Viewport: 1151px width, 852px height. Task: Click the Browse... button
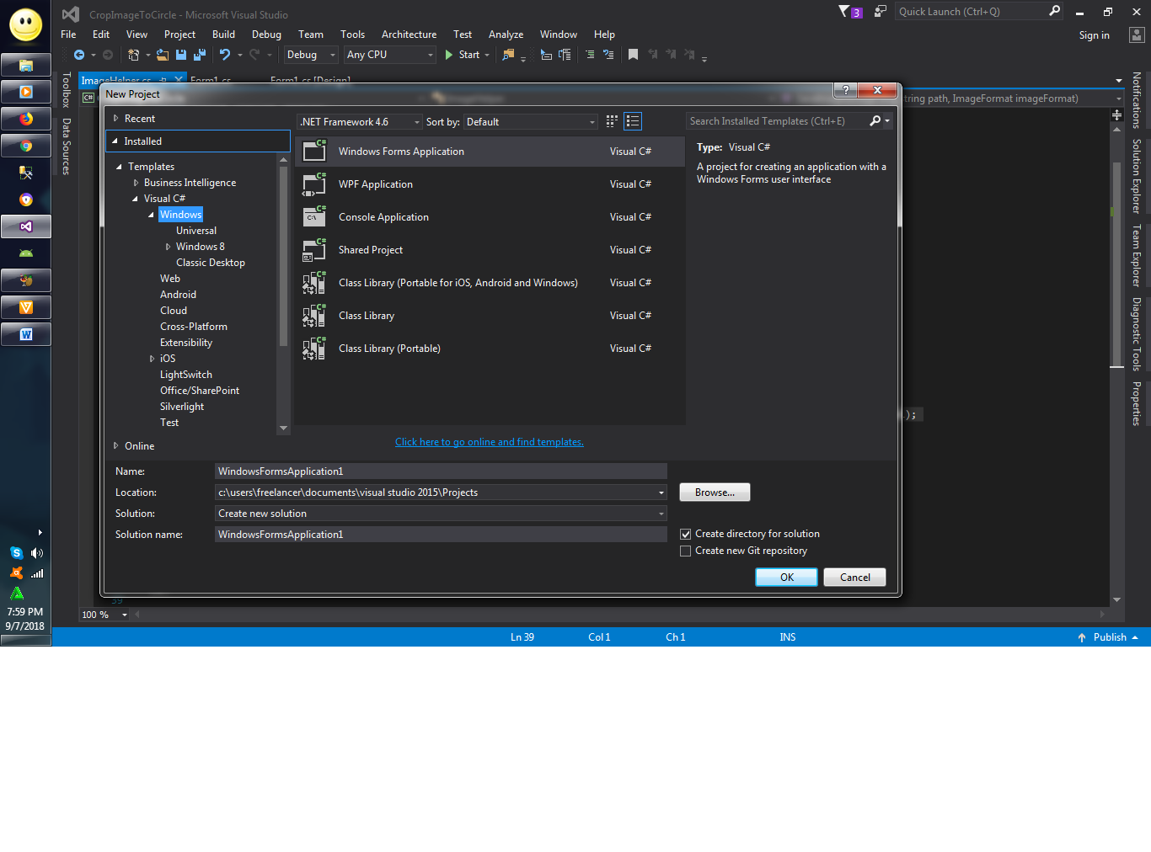point(715,493)
